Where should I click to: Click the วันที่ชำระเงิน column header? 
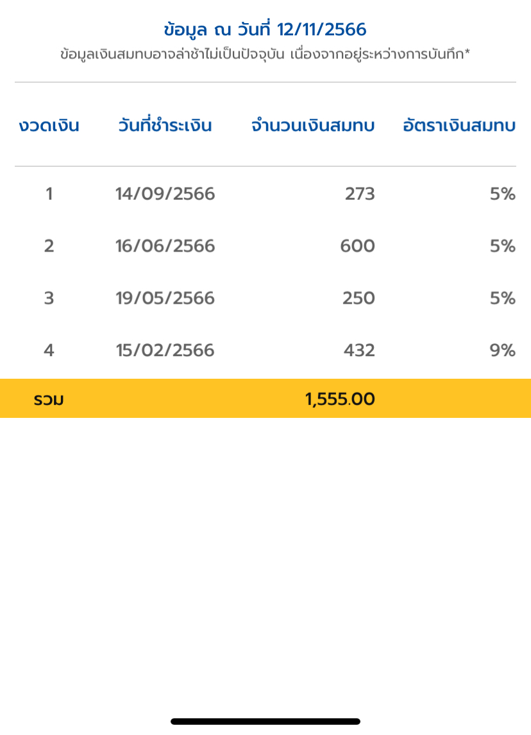(x=165, y=126)
